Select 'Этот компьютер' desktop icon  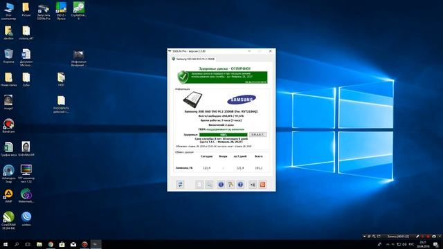tap(8, 11)
